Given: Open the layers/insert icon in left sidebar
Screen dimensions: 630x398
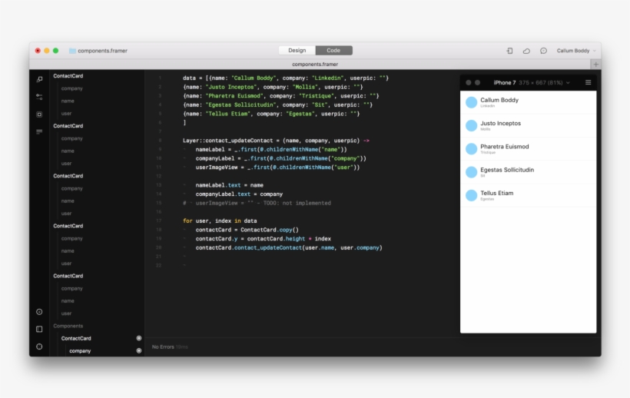Looking at the screenshot, I should point(39,79).
